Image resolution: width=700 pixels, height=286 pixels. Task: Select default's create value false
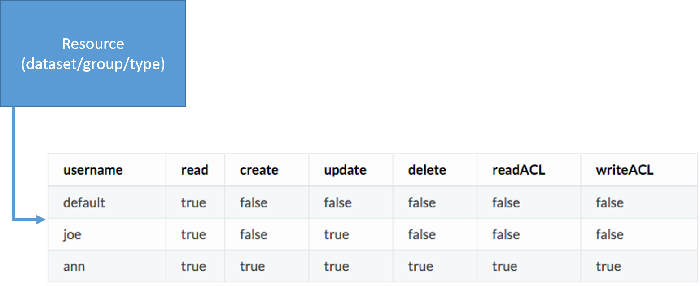[254, 202]
